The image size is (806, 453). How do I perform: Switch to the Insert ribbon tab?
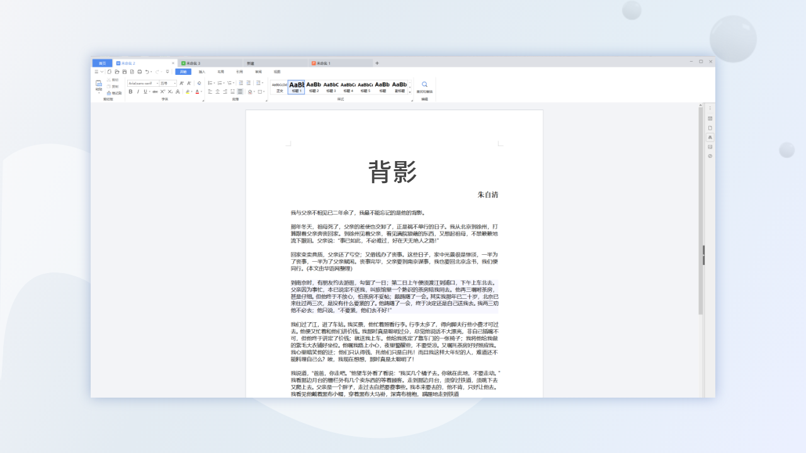[203, 72]
